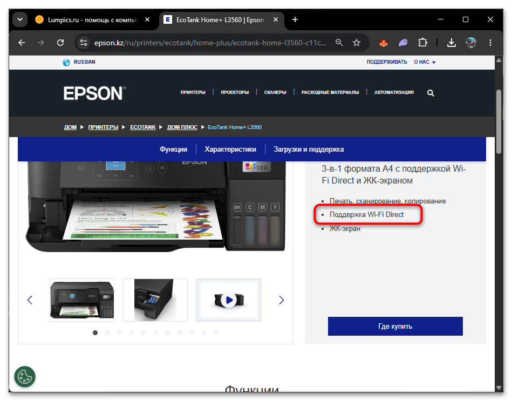512x401 pixels.
Task: Open the Chrome three-dot menu
Action: point(490,43)
